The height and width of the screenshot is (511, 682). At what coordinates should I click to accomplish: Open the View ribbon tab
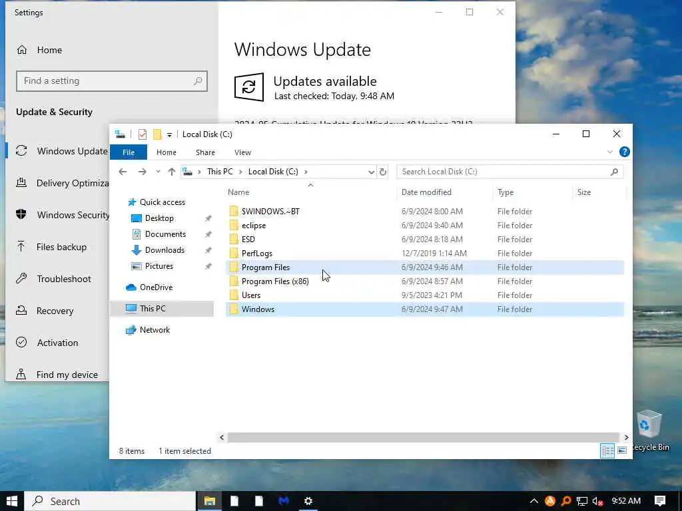click(242, 152)
